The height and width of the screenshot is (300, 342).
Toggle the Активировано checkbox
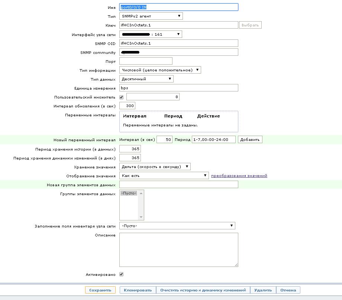click(122, 274)
